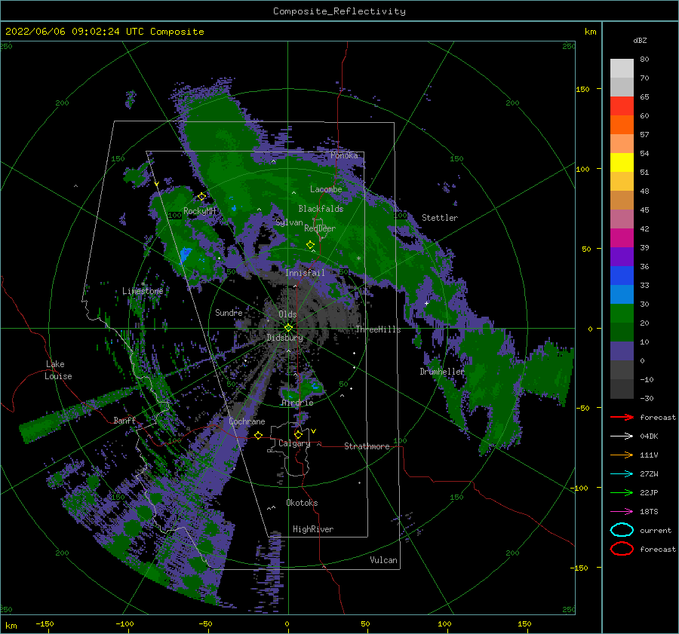Click the Lake Louise map label

tap(58, 370)
